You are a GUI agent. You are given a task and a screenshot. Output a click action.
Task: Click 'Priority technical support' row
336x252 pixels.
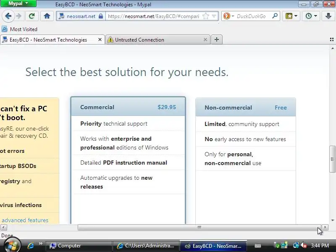[128, 123]
